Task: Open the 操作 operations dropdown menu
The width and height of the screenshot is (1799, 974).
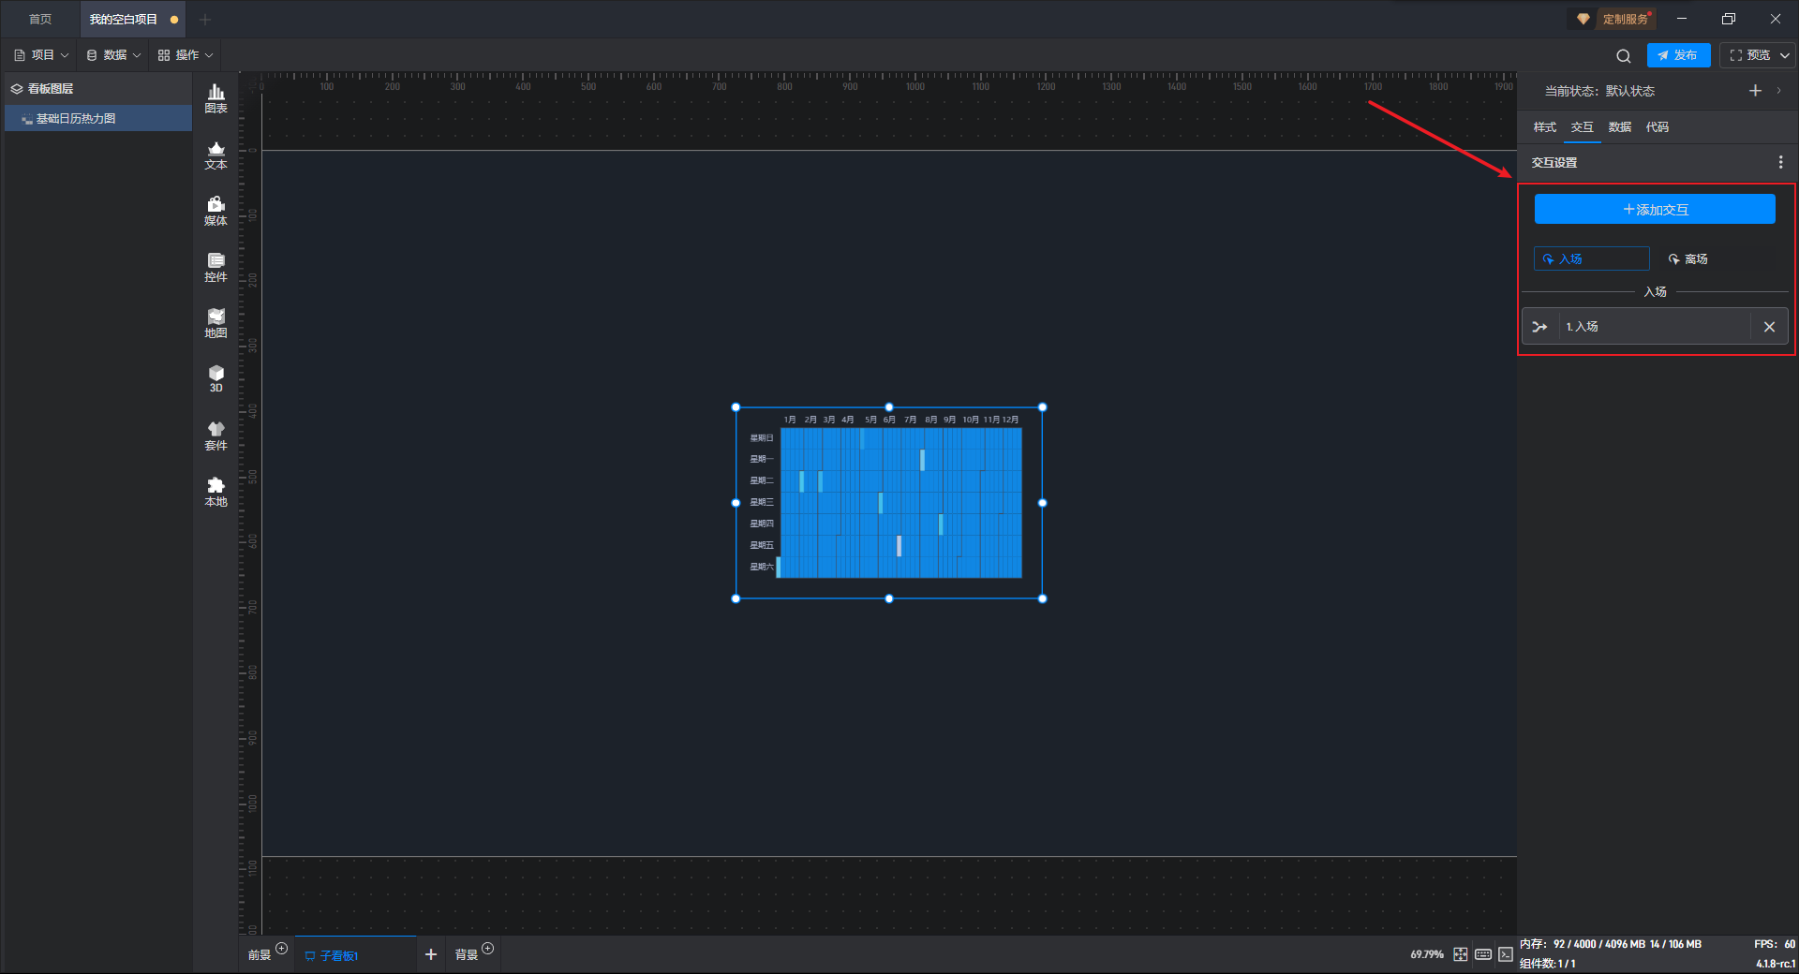Action: click(x=186, y=55)
